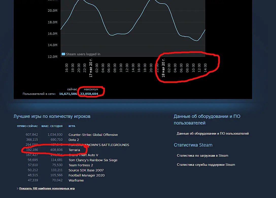Click 'Показать 100 наиболее популярных игр' link
This screenshot has height=198, width=276.
[47, 188]
